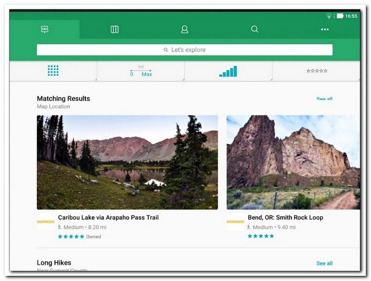Screen dimensions: 371x281
Task: Tap Backpacker logo beside Caribou Lake
Action: (x=45, y=222)
